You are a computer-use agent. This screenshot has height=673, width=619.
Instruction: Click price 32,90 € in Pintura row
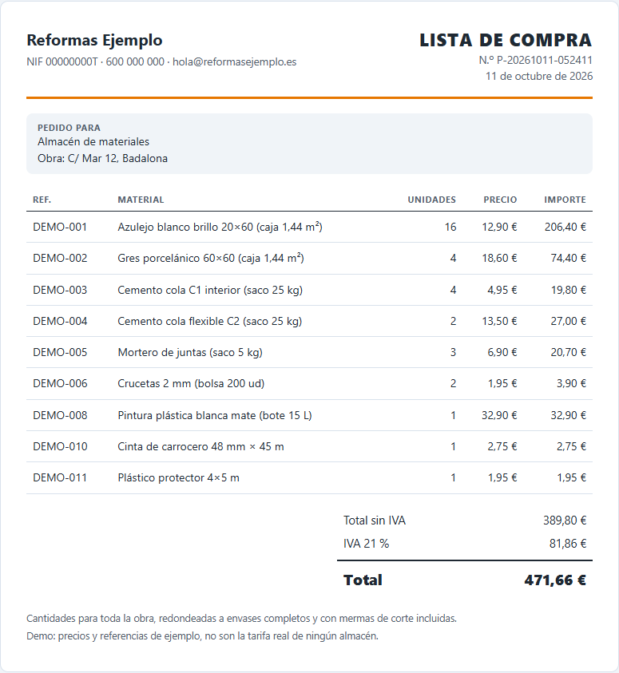tap(499, 415)
